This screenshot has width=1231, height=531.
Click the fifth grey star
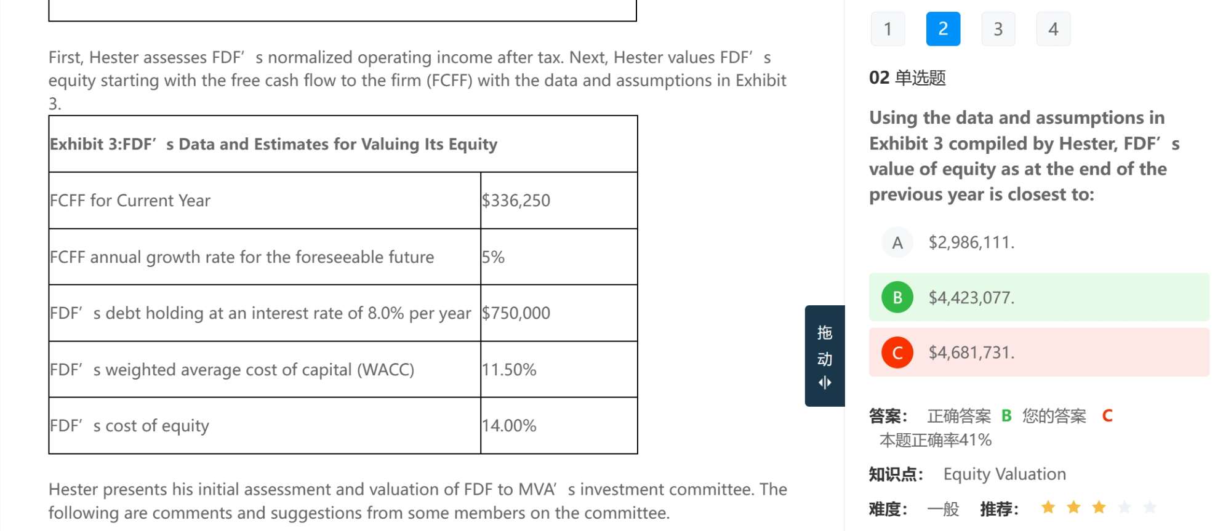[x=1150, y=508]
